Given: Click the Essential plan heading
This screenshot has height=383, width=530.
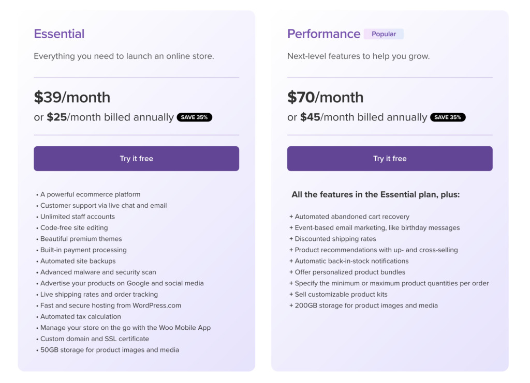Looking at the screenshot, I should tap(59, 34).
